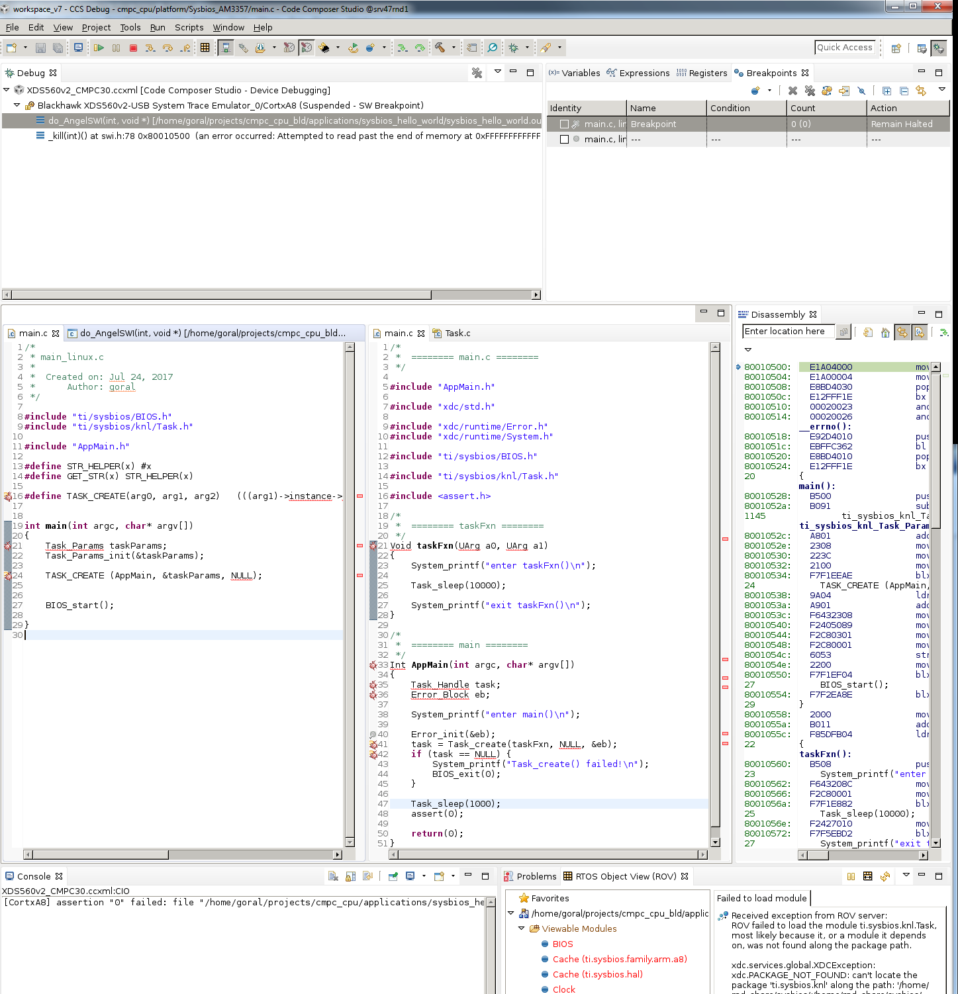Click the Home icon in Disassembly view
The height and width of the screenshot is (994, 958).
pos(885,332)
